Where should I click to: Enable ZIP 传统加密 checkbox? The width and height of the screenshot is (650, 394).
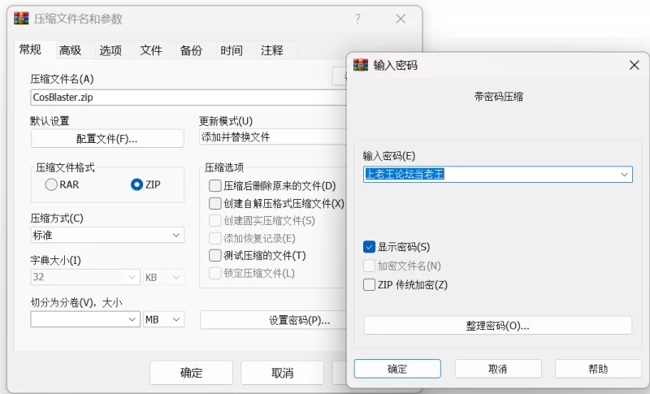point(370,284)
